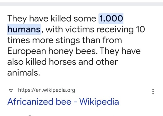
Task: Click the phrase They have killed some
Action: [x=52, y=19]
